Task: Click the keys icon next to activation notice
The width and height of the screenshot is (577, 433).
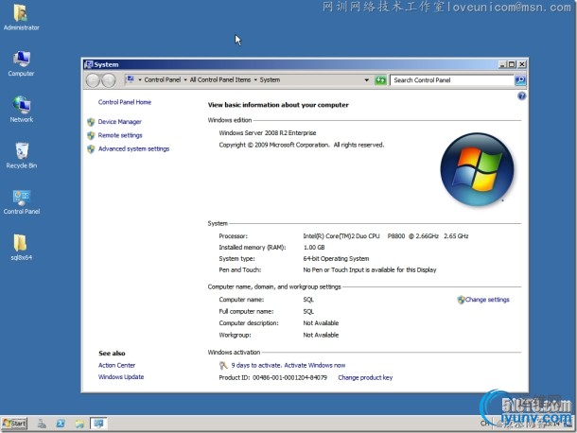Action: [x=223, y=365]
